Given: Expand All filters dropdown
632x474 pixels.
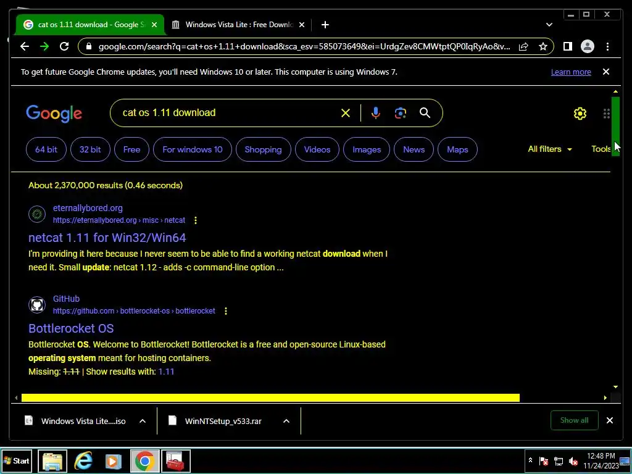Looking at the screenshot, I should click(550, 149).
